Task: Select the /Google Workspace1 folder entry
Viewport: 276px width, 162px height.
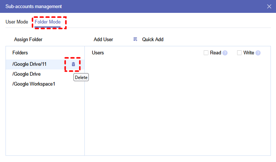Action: pos(34,84)
